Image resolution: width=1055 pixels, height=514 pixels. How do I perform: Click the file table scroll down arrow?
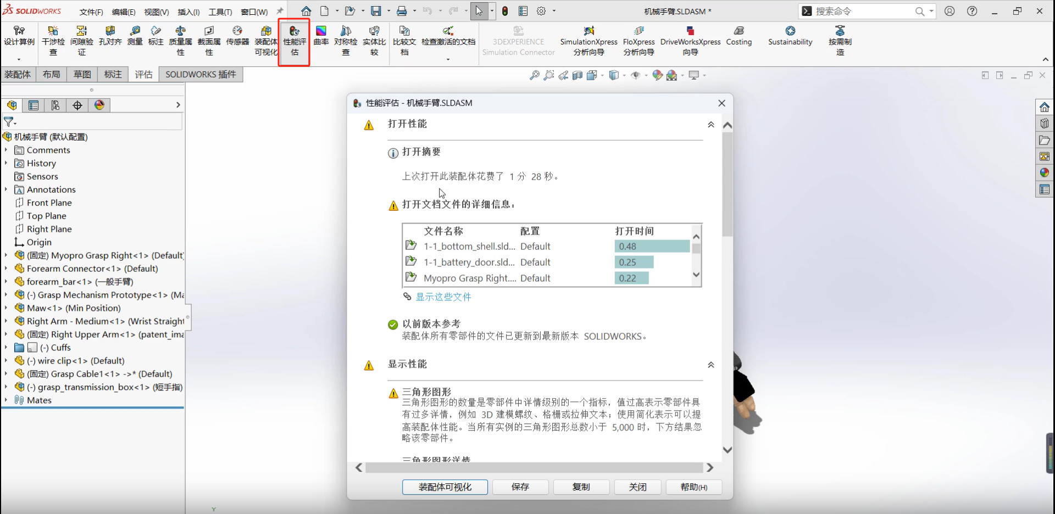click(696, 275)
